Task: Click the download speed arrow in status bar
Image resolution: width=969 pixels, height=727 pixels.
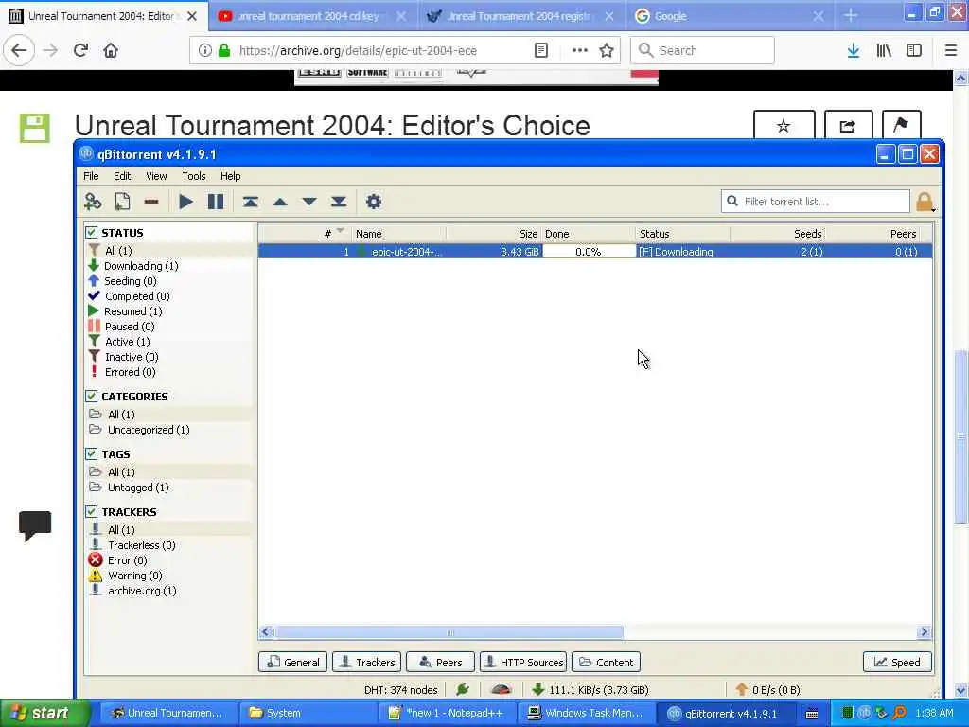Action: [537, 689]
